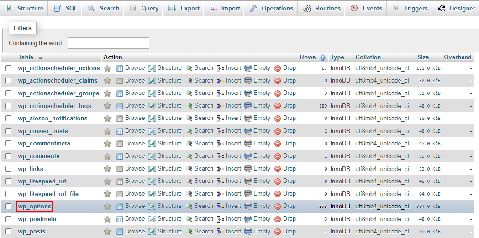Switch to the Export tab

184,8
